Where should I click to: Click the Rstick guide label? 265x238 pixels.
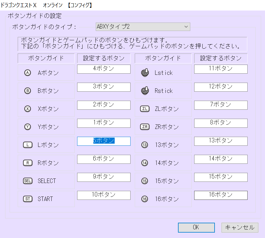click(164, 91)
